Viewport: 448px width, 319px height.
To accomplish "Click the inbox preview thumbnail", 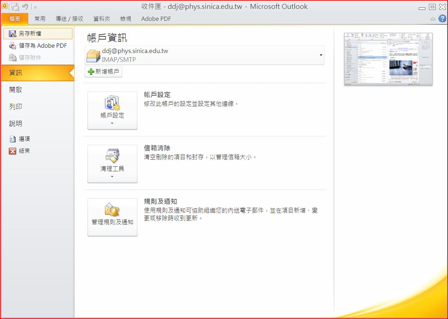I will point(388,59).
